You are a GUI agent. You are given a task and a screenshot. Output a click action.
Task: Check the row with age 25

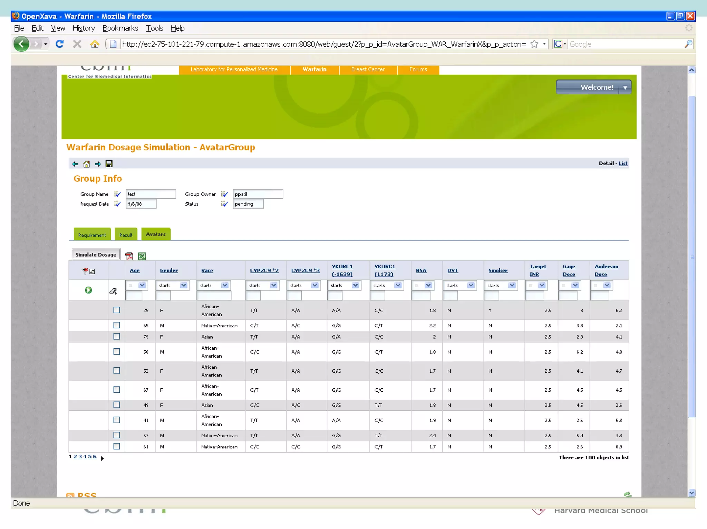[117, 310]
